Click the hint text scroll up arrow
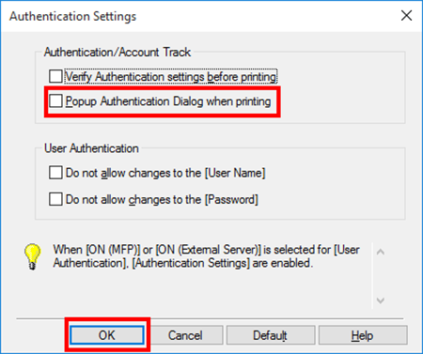 pos(381,252)
